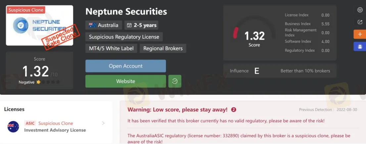Open the Investment Advisory License entry
The width and height of the screenshot is (366, 144).
point(55,130)
